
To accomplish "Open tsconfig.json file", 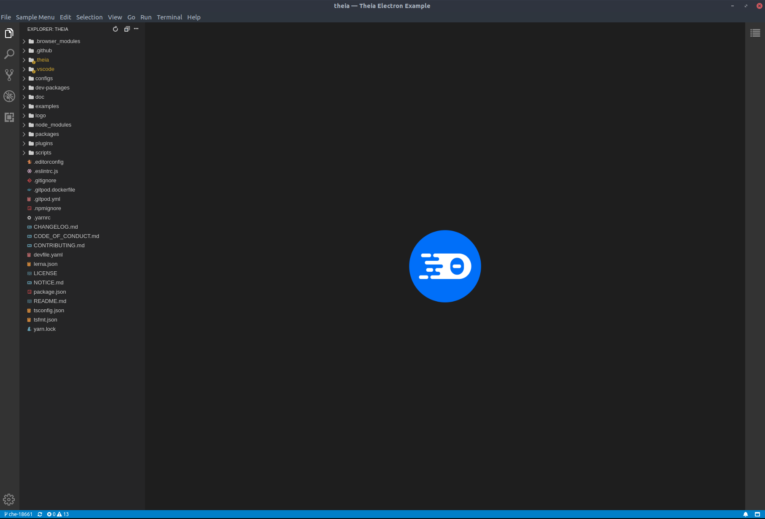I will (x=82, y=311).
